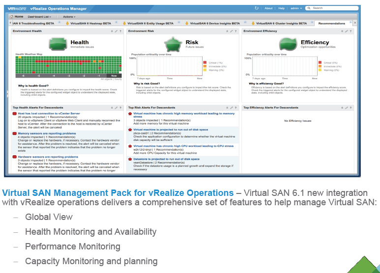Open the Help link in the top bar
The width and height of the screenshot is (380, 273).
coord(281,8)
